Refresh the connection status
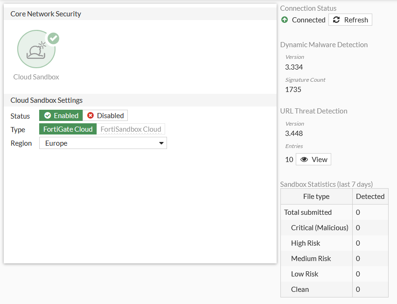 click(350, 20)
